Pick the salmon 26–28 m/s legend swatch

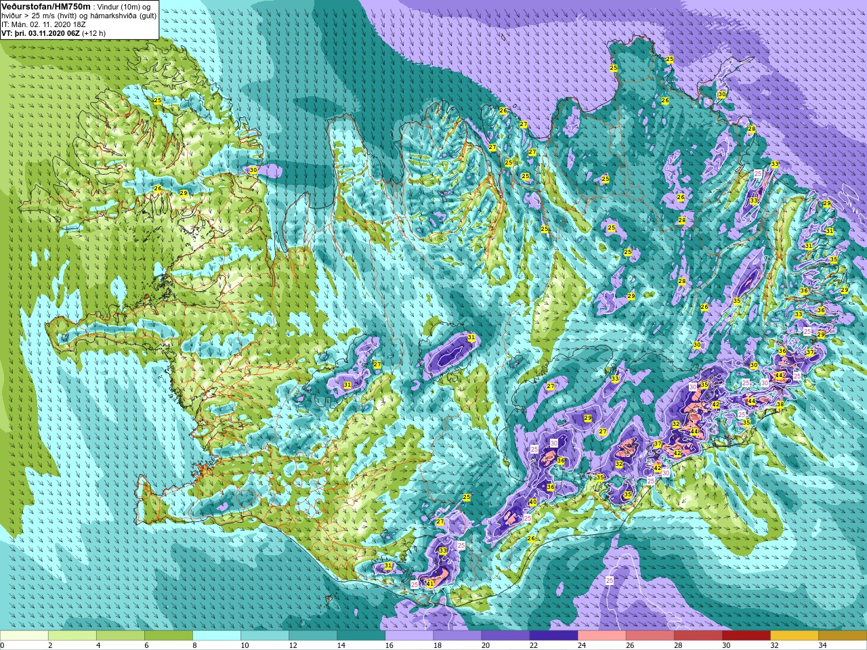[650, 635]
